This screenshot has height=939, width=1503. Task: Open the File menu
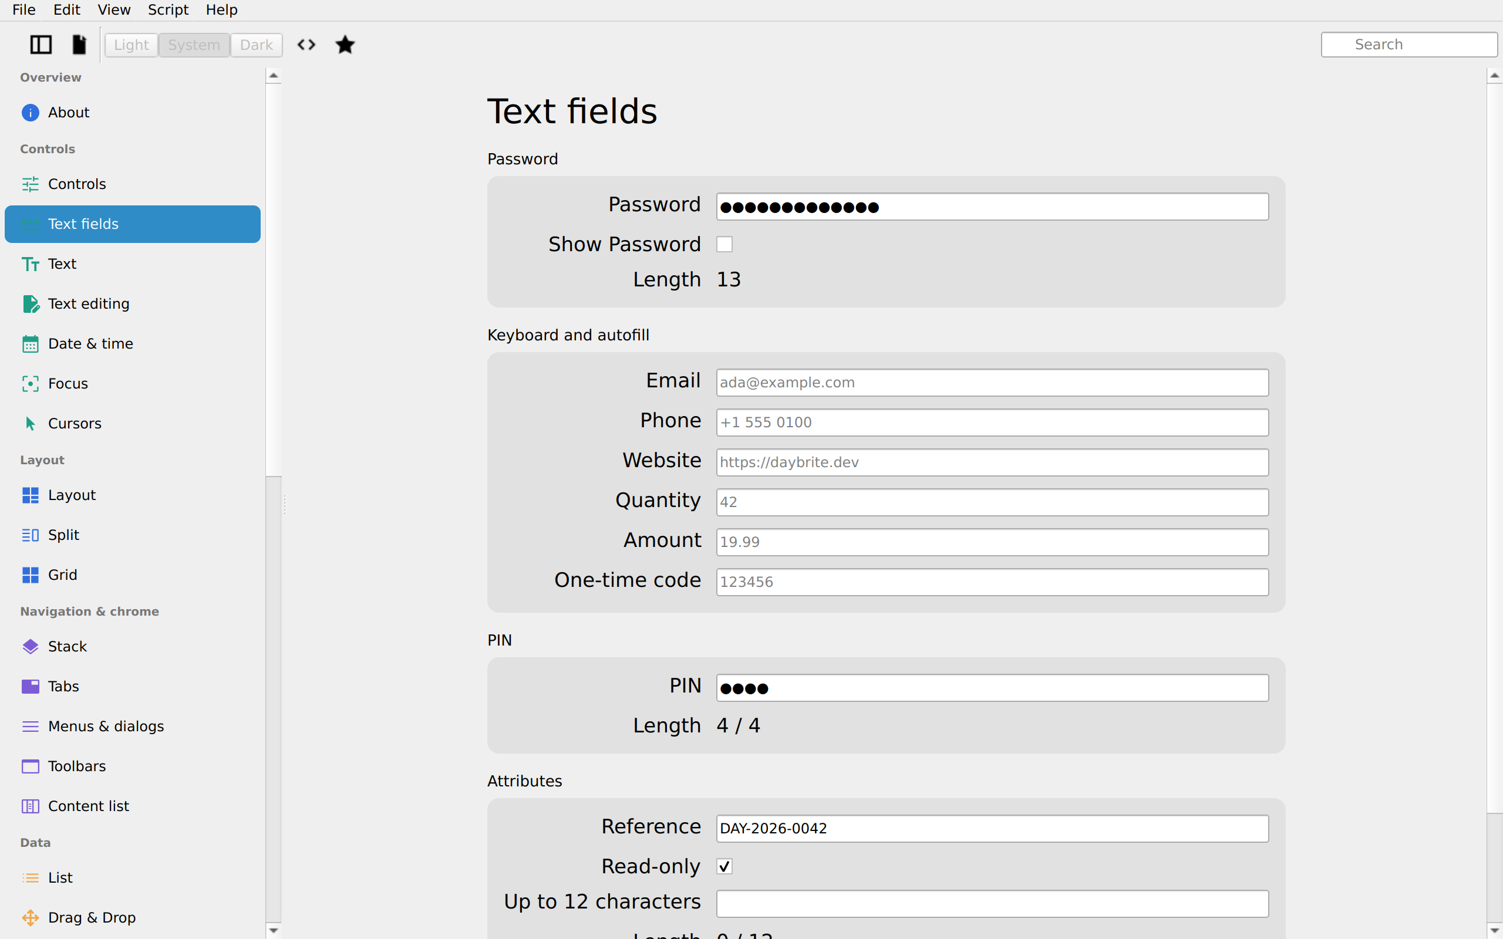click(x=24, y=10)
